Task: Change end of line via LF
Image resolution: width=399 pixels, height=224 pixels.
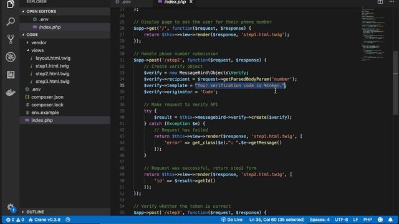Action: pyautogui.click(x=355, y=220)
